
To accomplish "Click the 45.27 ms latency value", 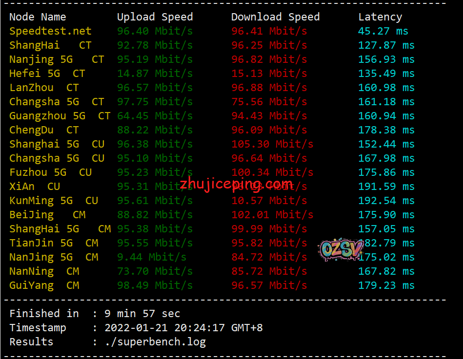I will 383,31.
